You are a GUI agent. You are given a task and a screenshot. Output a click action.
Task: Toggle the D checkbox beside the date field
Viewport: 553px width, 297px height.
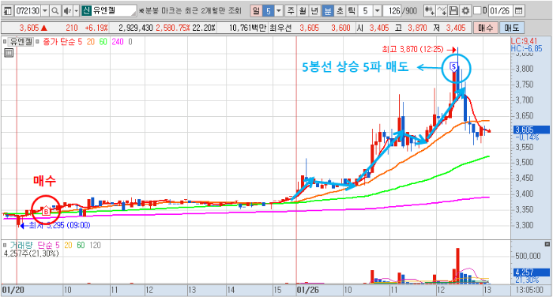coord(477,11)
